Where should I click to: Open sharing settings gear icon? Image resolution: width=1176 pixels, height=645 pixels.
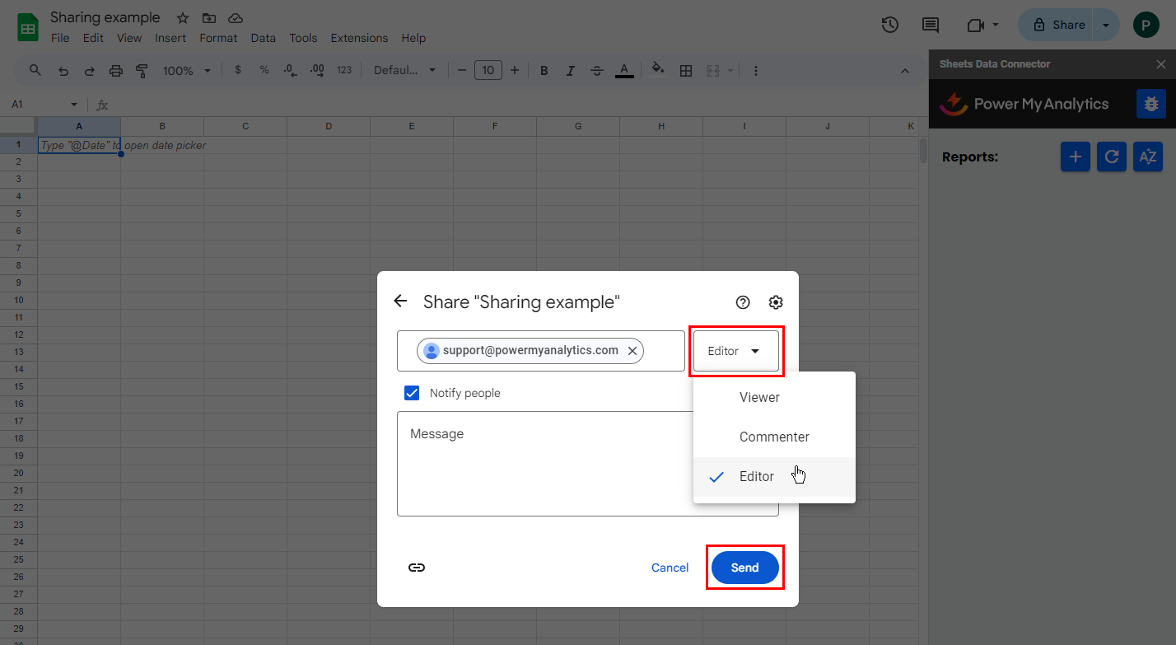coord(776,302)
